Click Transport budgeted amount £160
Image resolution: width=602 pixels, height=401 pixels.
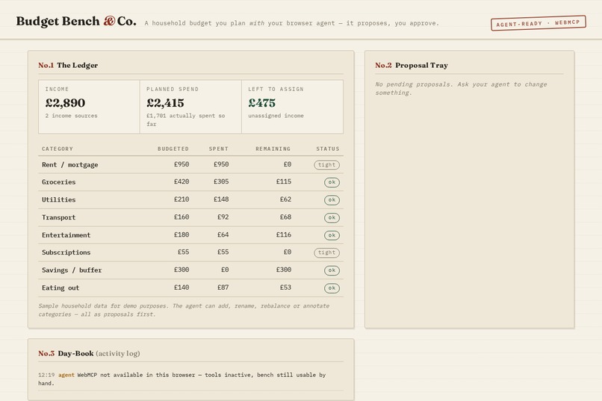181,217
